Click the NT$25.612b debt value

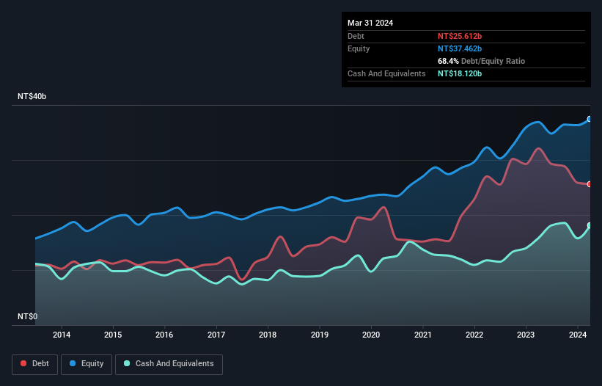tap(460, 36)
